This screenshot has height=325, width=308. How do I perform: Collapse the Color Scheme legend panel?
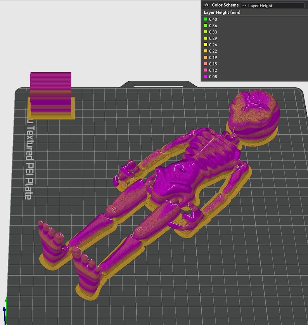206,5
